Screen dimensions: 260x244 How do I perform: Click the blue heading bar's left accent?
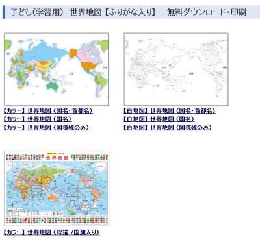pyautogui.click(x=3, y=12)
